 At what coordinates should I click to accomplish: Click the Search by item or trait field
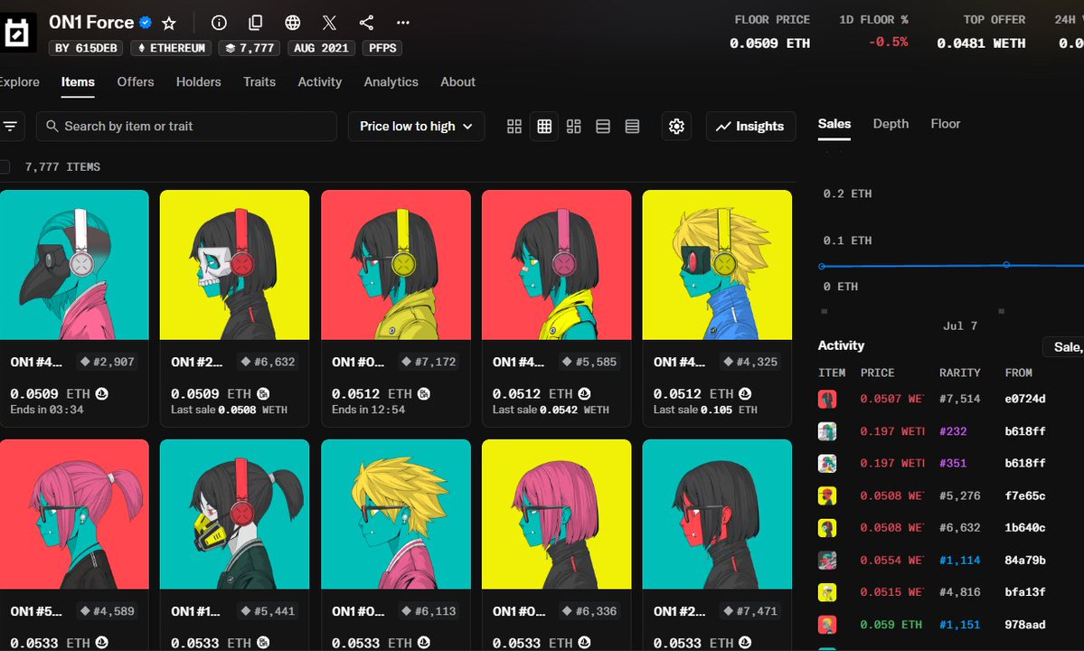coord(186,127)
